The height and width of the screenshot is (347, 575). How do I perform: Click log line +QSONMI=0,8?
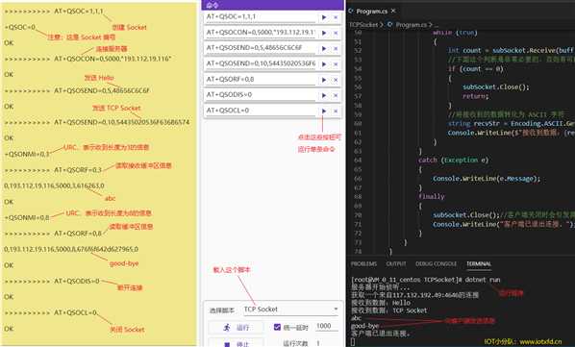point(26,217)
